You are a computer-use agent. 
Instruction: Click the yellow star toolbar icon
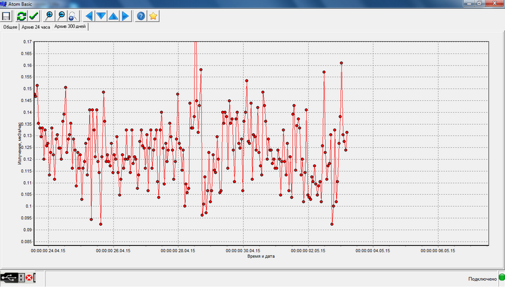point(153,16)
